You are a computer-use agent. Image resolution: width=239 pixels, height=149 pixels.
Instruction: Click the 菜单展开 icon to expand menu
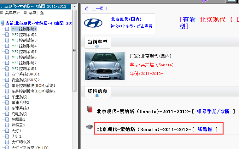point(2,13)
